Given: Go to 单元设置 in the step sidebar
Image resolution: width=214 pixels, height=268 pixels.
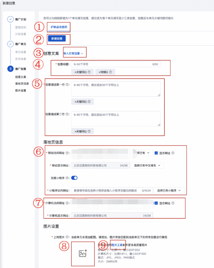Looking at the screenshot, I should click(x=21, y=52).
